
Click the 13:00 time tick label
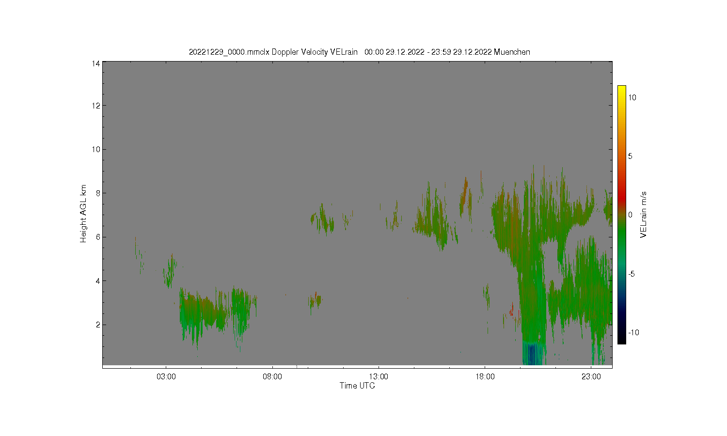pyautogui.click(x=379, y=376)
